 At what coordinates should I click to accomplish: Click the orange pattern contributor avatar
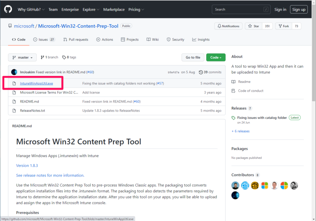255,185
